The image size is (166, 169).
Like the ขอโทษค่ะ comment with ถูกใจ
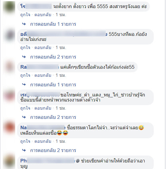pyautogui.click(x=25, y=108)
